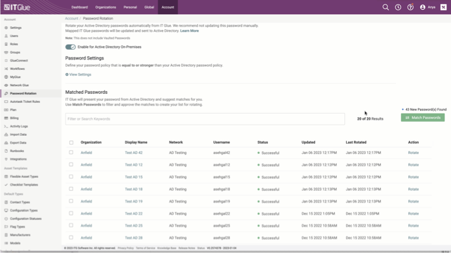Viewport: 451px width, 253px height.
Task: Click the Account breadcrumb link
Action: [x=71, y=18]
